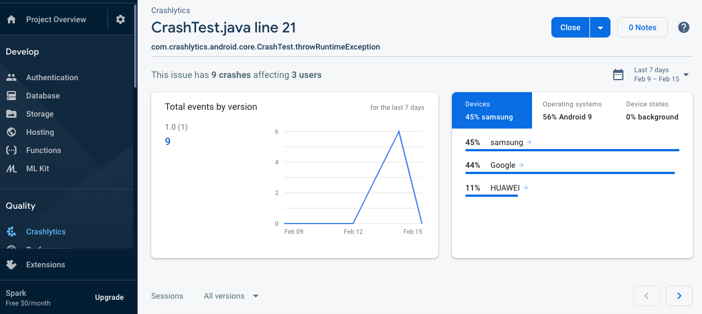Click the Functions brackets icon
702x314 pixels.
point(11,150)
